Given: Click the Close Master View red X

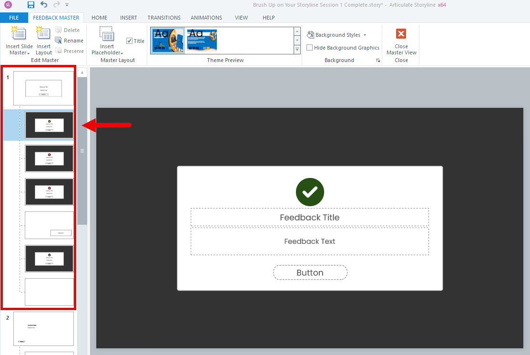Looking at the screenshot, I should 401,33.
